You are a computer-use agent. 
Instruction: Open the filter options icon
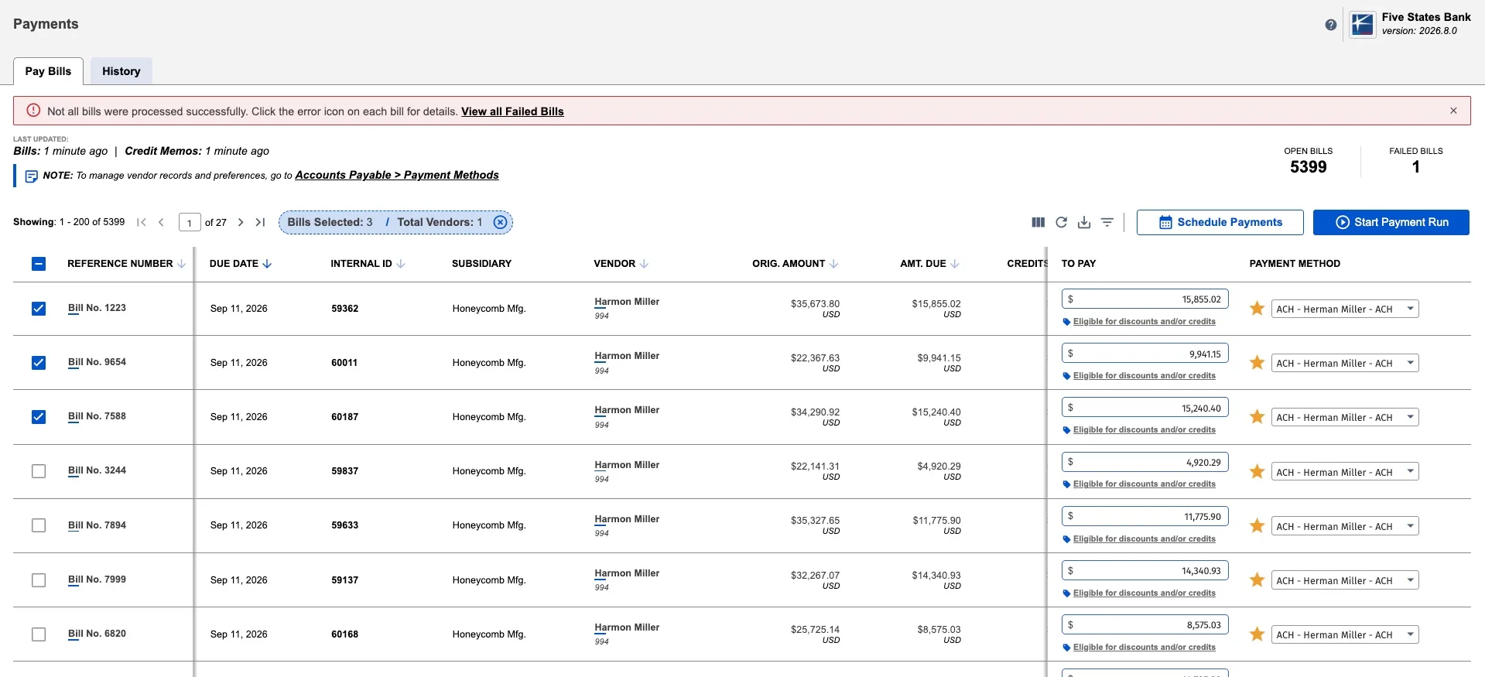coord(1107,222)
